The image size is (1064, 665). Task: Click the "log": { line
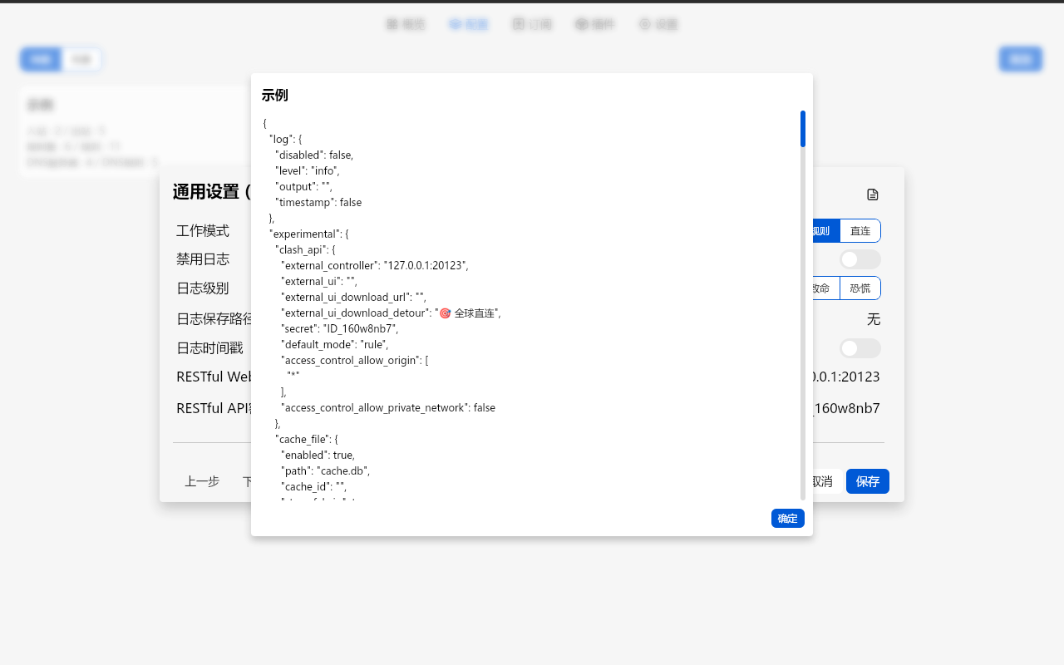[x=286, y=139]
